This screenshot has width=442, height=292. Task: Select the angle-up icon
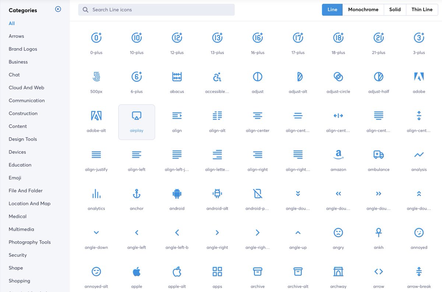(298, 233)
